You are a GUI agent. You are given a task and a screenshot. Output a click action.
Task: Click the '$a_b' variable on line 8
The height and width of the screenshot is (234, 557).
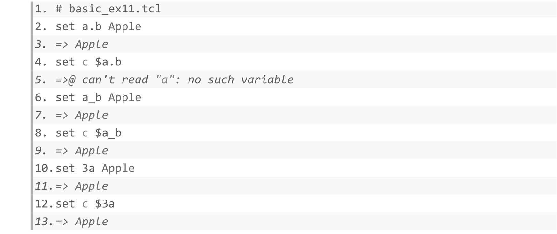[x=108, y=133]
